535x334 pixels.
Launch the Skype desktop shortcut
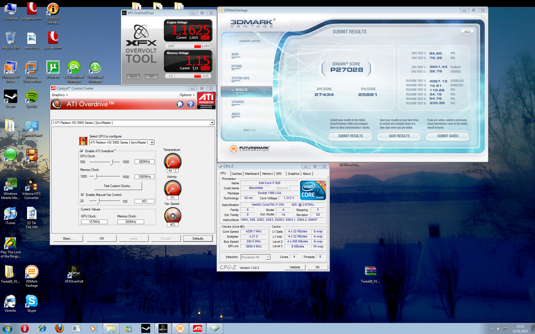point(31,303)
